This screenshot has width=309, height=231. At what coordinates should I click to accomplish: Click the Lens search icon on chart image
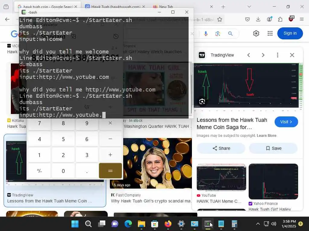tap(202, 102)
